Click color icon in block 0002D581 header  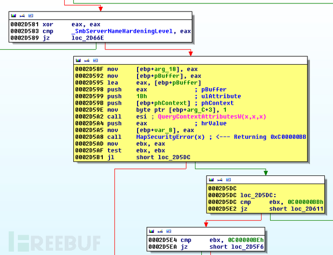tap(14, 16)
